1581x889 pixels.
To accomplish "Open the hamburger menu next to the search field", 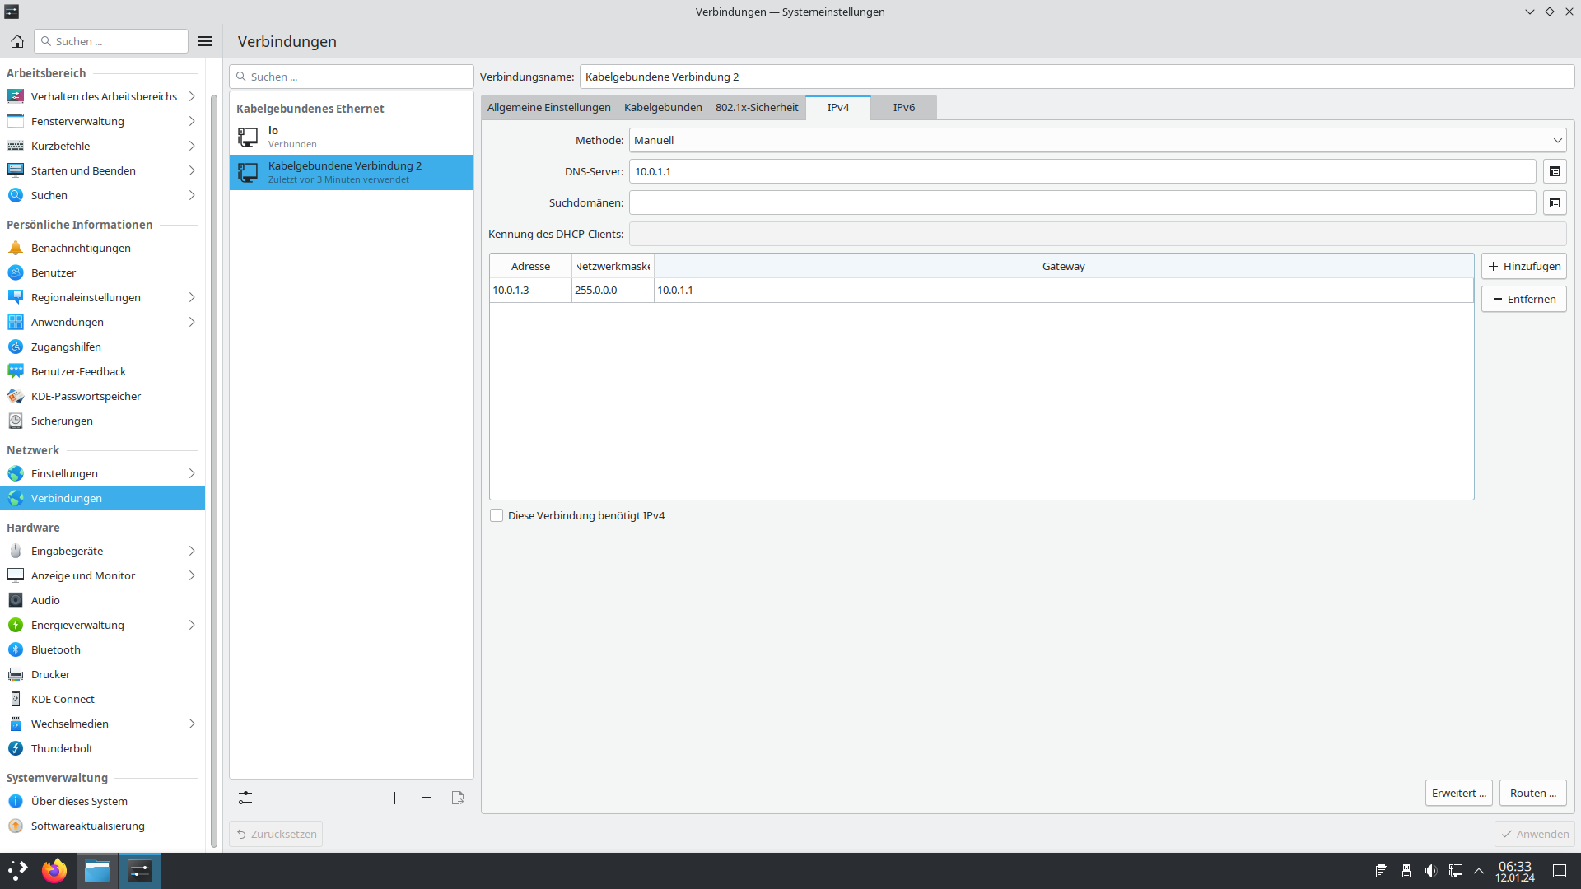I will [x=205, y=41].
